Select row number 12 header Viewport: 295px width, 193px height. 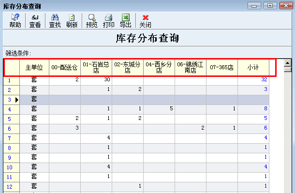[x=11, y=187]
